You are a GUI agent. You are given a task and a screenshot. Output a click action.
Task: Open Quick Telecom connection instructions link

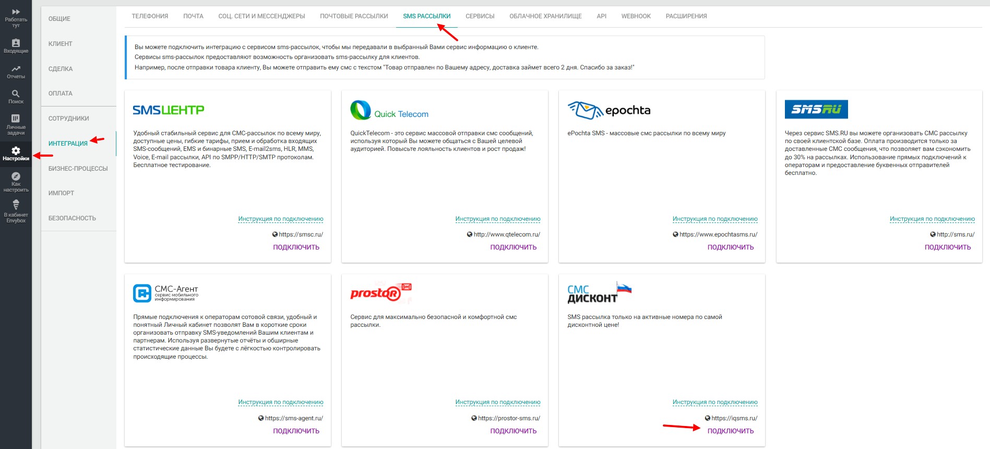pos(498,219)
